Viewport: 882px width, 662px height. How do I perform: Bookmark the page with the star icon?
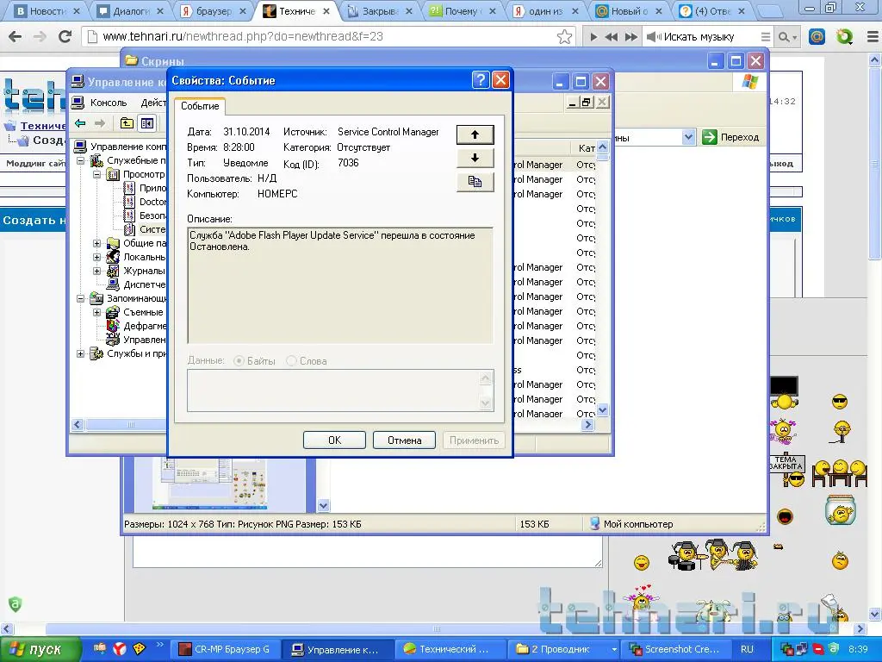564,37
